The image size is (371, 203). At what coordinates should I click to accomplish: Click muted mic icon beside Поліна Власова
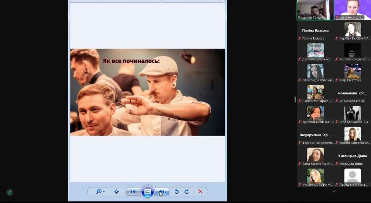click(300, 38)
